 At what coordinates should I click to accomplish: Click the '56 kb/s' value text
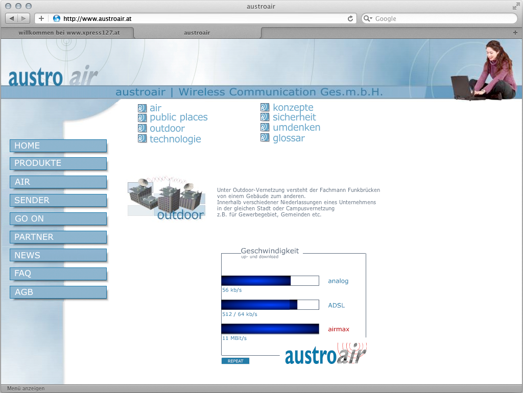(232, 290)
